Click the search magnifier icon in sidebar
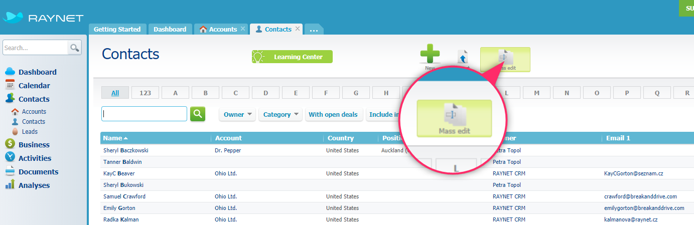The height and width of the screenshot is (225, 694). point(74,48)
